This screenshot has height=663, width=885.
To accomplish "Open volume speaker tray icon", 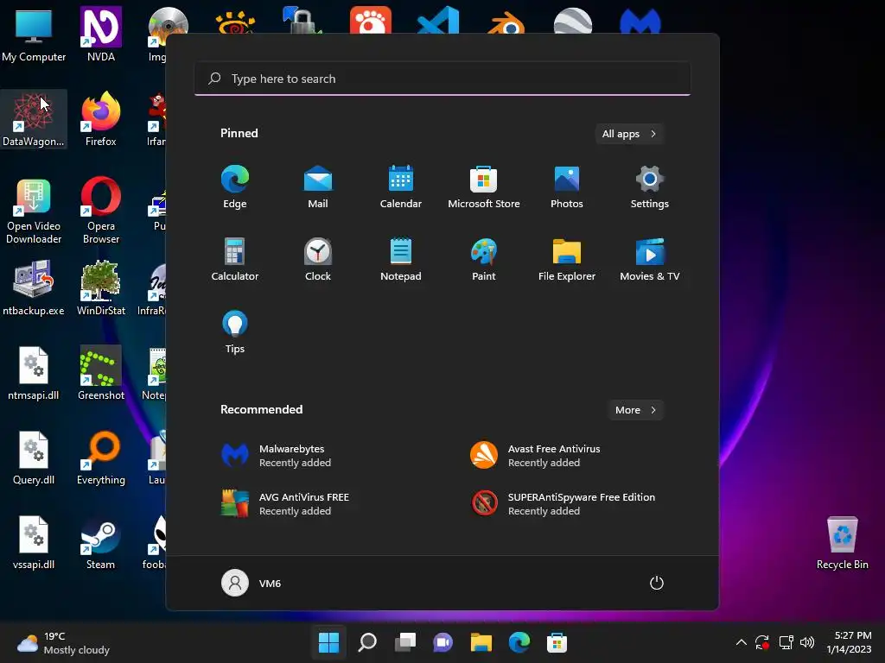I will click(x=807, y=642).
